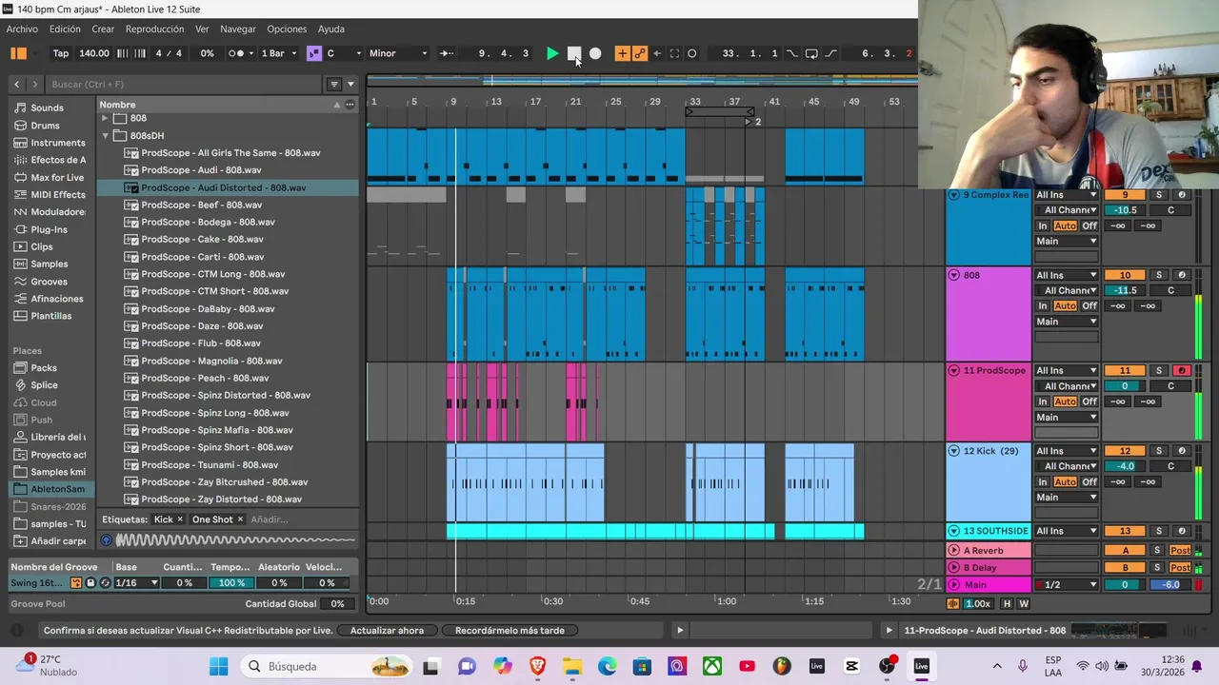Toggle the orange browser view icon at top-left
1219x685 pixels.
tap(18, 53)
